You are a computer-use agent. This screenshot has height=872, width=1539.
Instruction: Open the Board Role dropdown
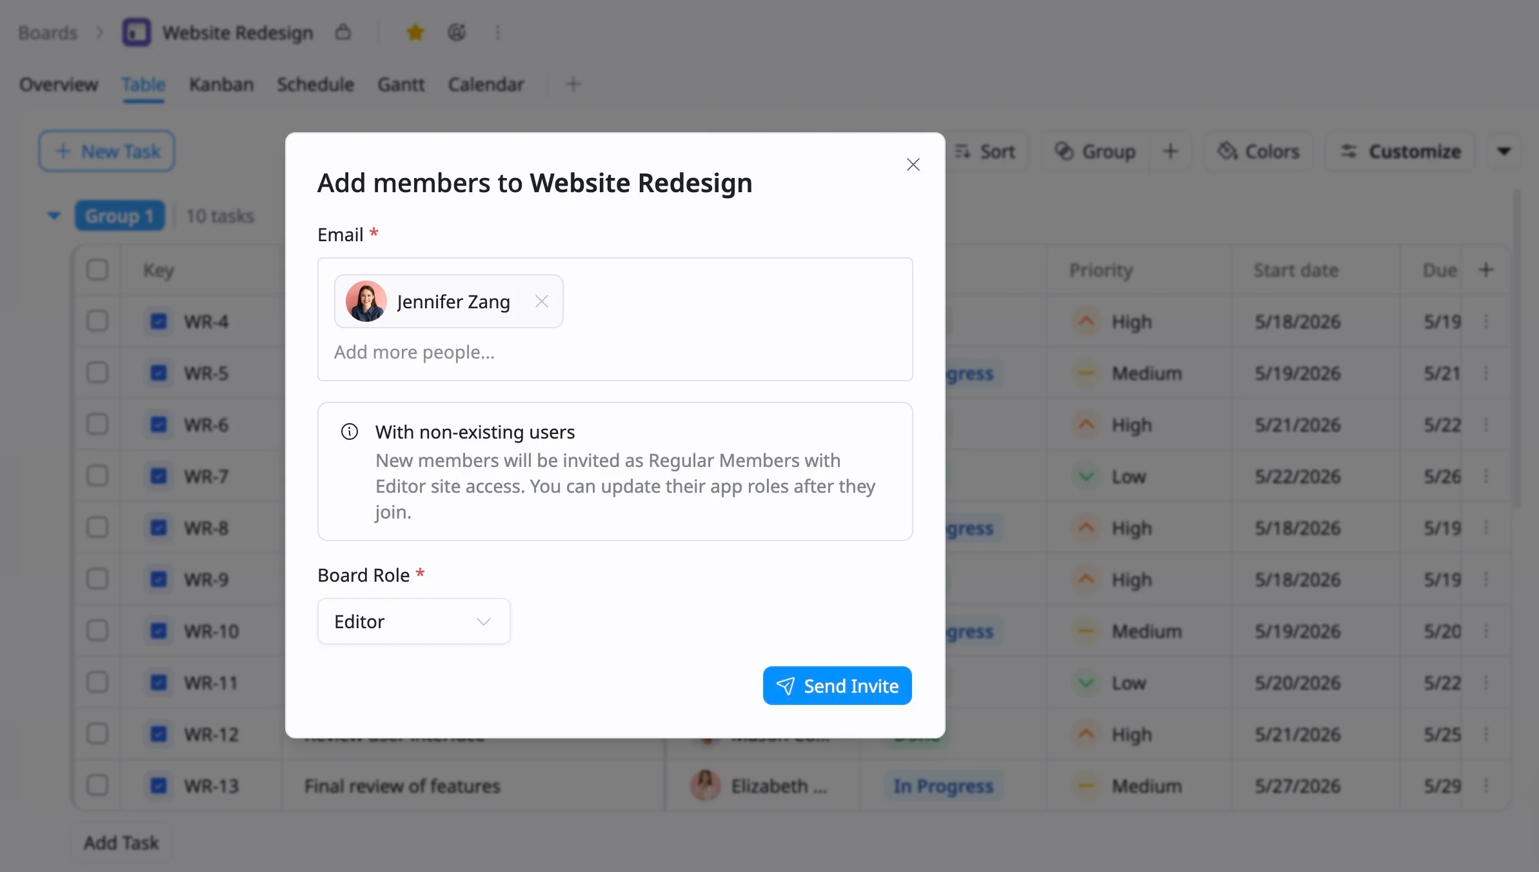coord(414,621)
